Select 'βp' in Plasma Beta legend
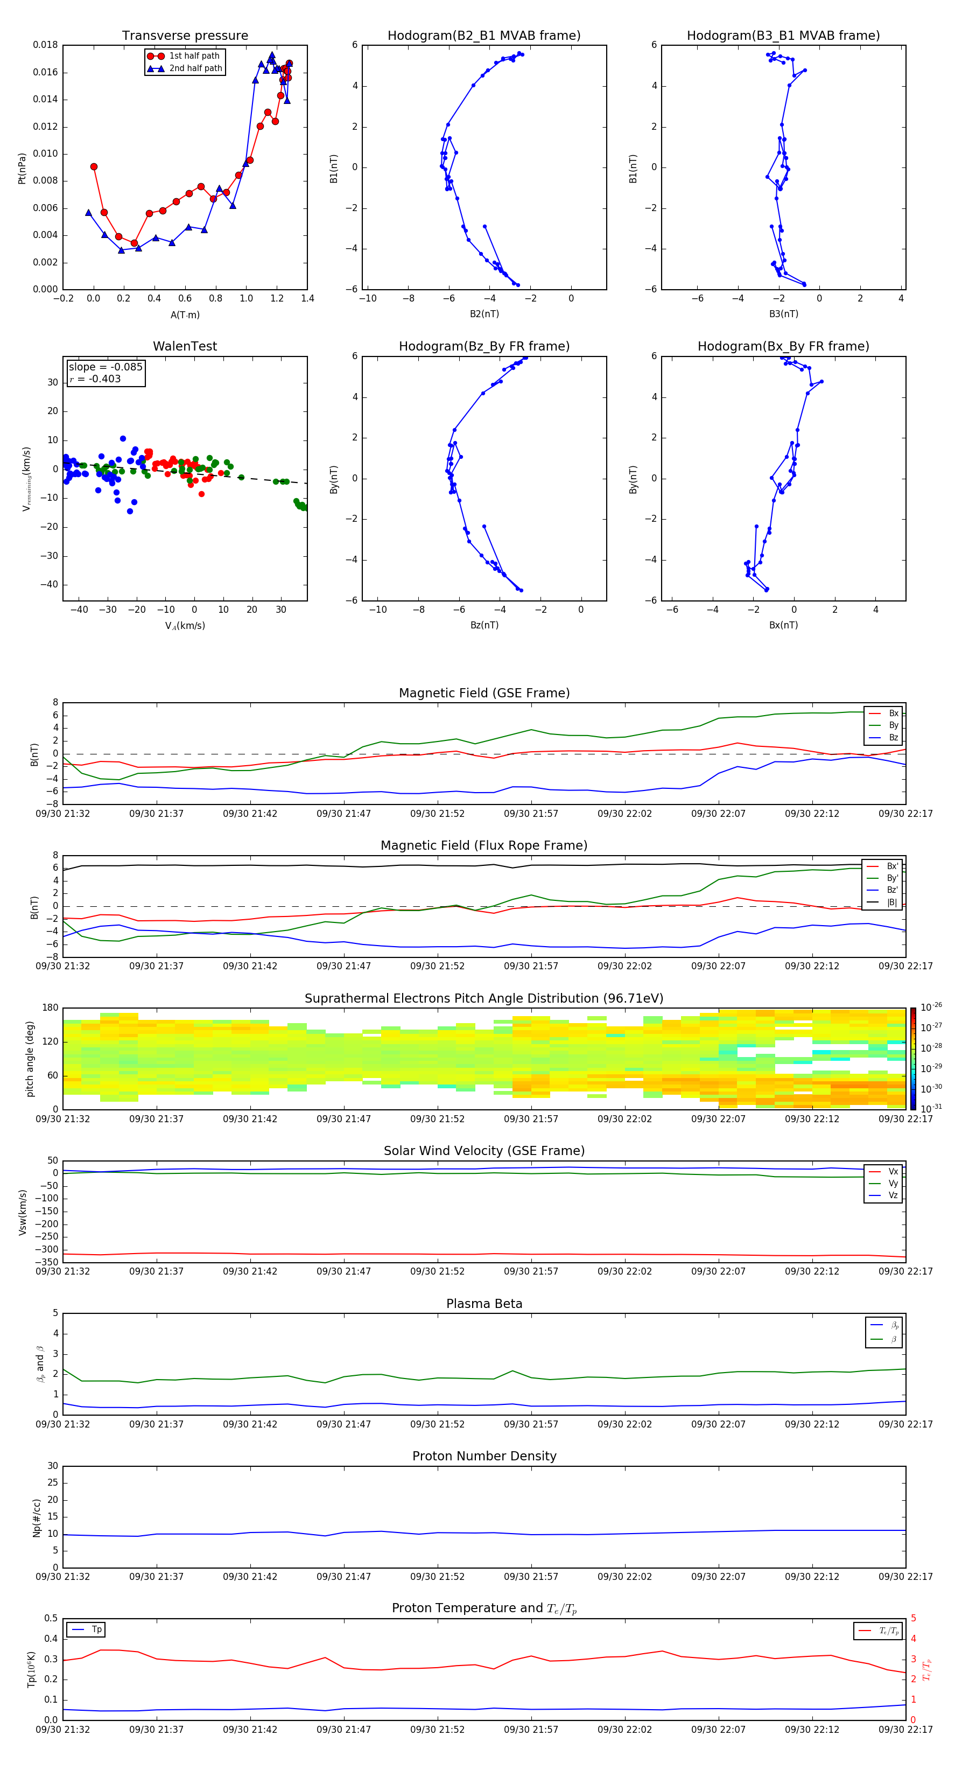969x1777 pixels. (x=884, y=1325)
